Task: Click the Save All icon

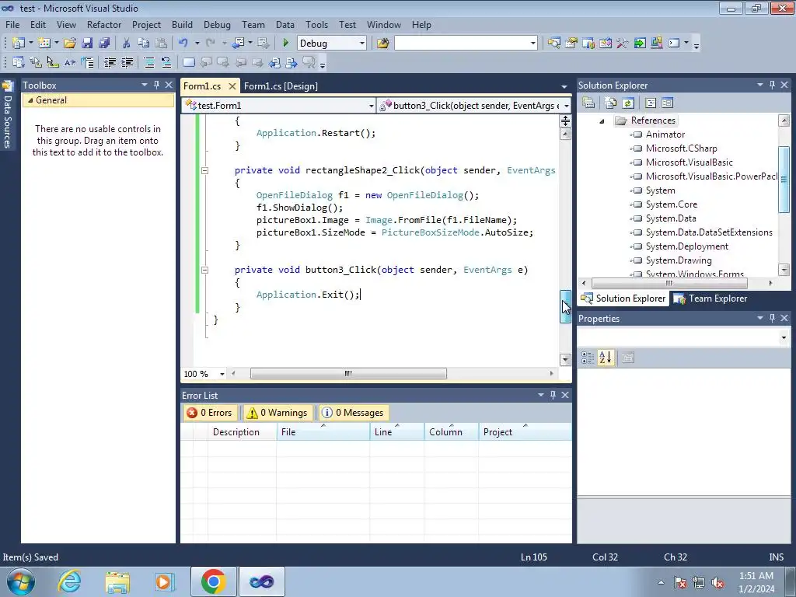Action: click(x=104, y=44)
